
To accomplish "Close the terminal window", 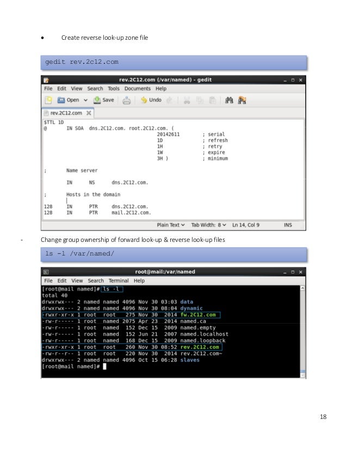I will (x=301, y=272).
